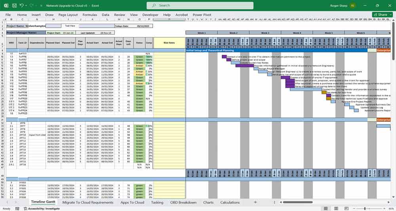Click the zoom out minus button
Screen dimensions: 396x211
[x=354, y=209]
